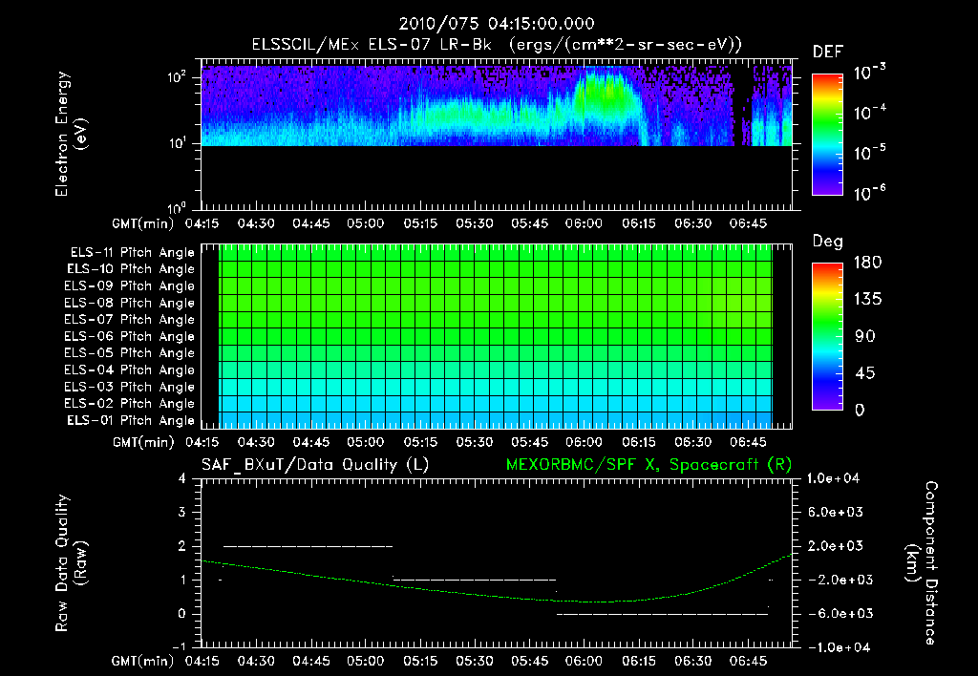
Task: Click the 10^-4 value on DEF scale
Action: 869,113
